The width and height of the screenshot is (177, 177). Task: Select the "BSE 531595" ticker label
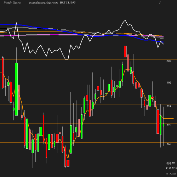pyautogui.click(x=68, y=2)
